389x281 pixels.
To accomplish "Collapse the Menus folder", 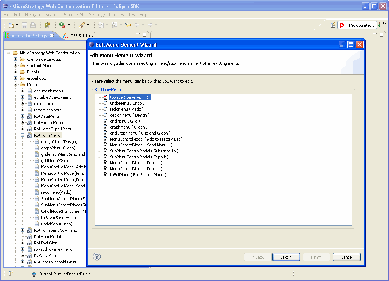I will tap(15, 84).
